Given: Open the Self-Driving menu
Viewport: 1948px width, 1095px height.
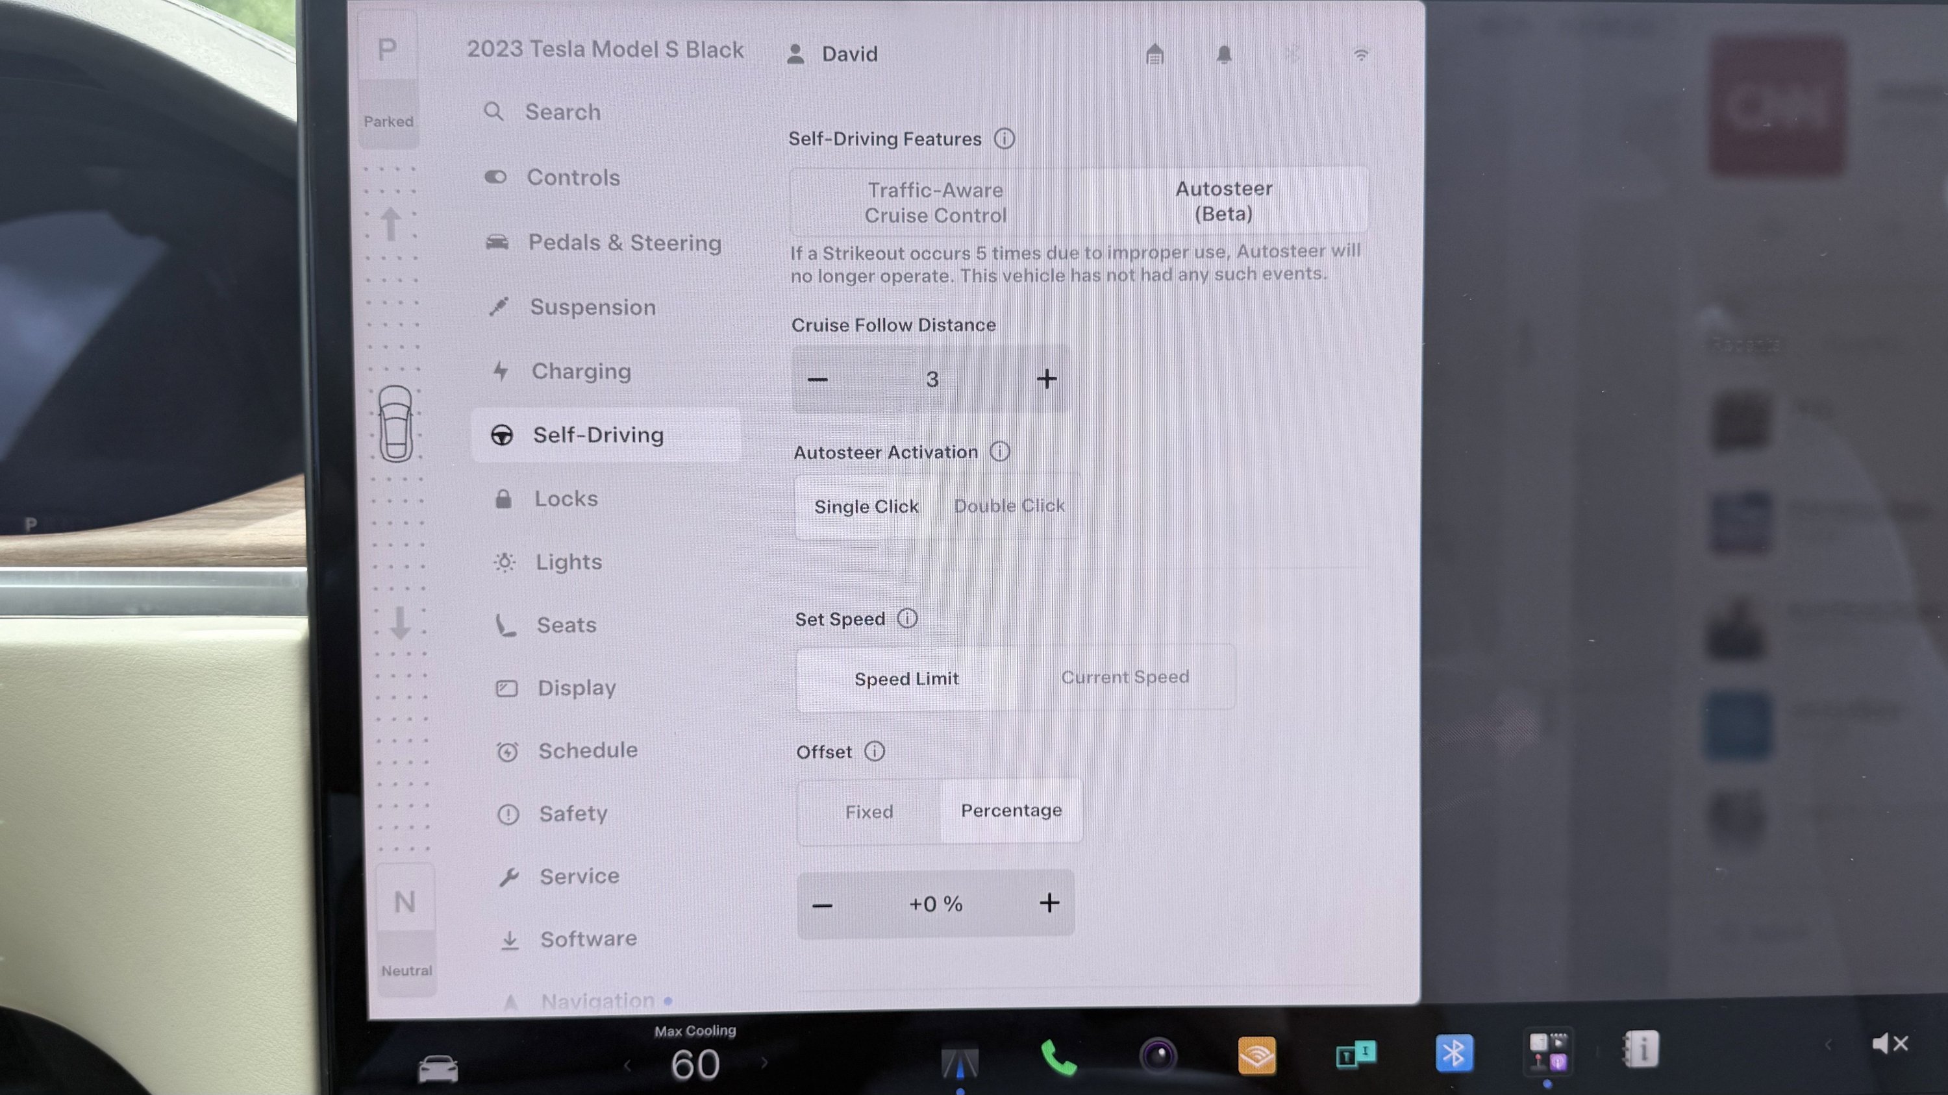Looking at the screenshot, I should [606, 436].
